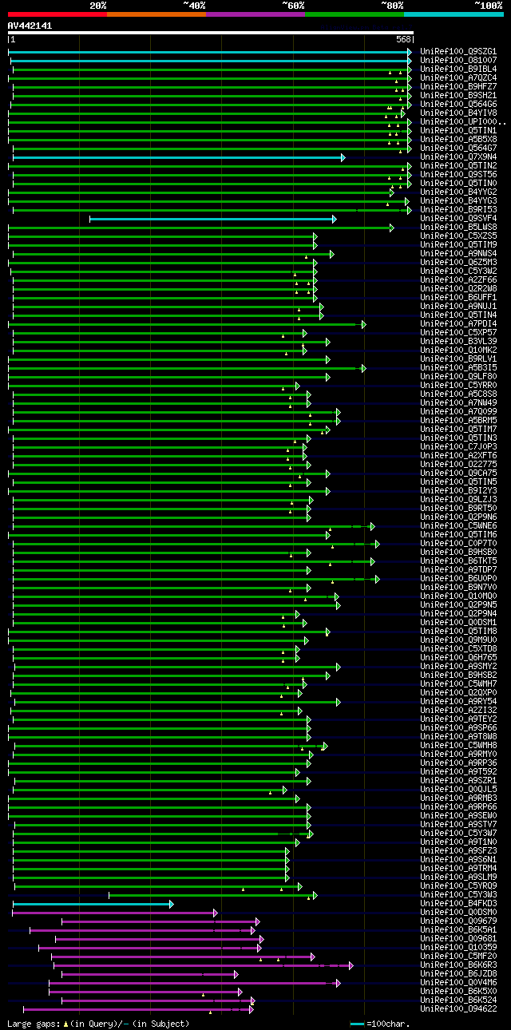This screenshot has height=1030, width=511.
Task: Click the red 20% identity legend segment
Action: (57, 14)
